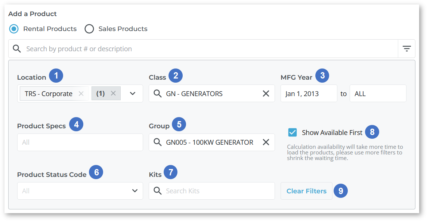The height and width of the screenshot is (221, 427).
Task: Click the magnifier icon in the product search bar
Action: [x=17, y=49]
